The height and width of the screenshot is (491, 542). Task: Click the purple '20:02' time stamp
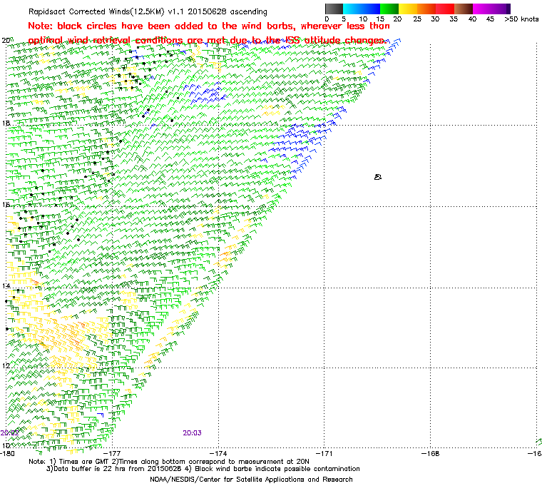coord(9,433)
